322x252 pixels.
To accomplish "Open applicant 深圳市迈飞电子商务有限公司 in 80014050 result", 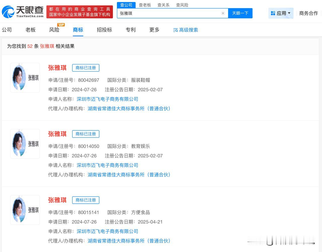I will click(107, 165).
